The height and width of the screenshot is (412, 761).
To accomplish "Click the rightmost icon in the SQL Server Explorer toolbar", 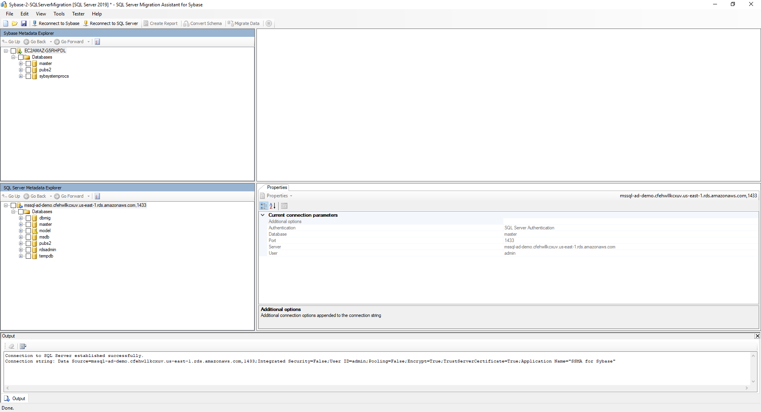I will tap(98, 196).
